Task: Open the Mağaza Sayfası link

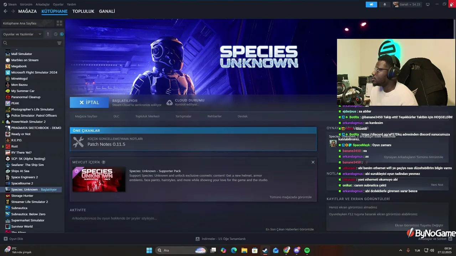Action: pos(86,116)
